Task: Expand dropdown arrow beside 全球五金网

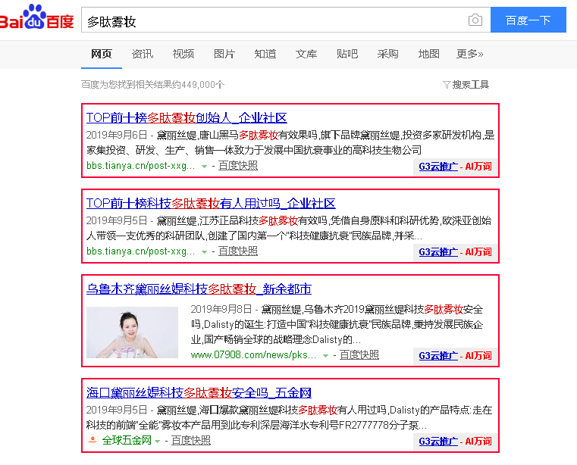Action: coord(158,441)
